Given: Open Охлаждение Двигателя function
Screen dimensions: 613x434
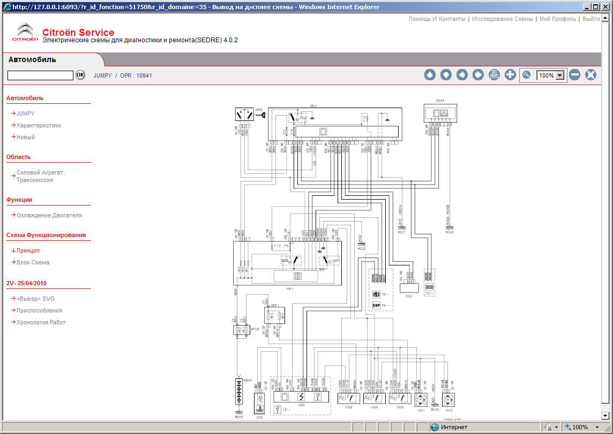Looking at the screenshot, I should (49, 215).
